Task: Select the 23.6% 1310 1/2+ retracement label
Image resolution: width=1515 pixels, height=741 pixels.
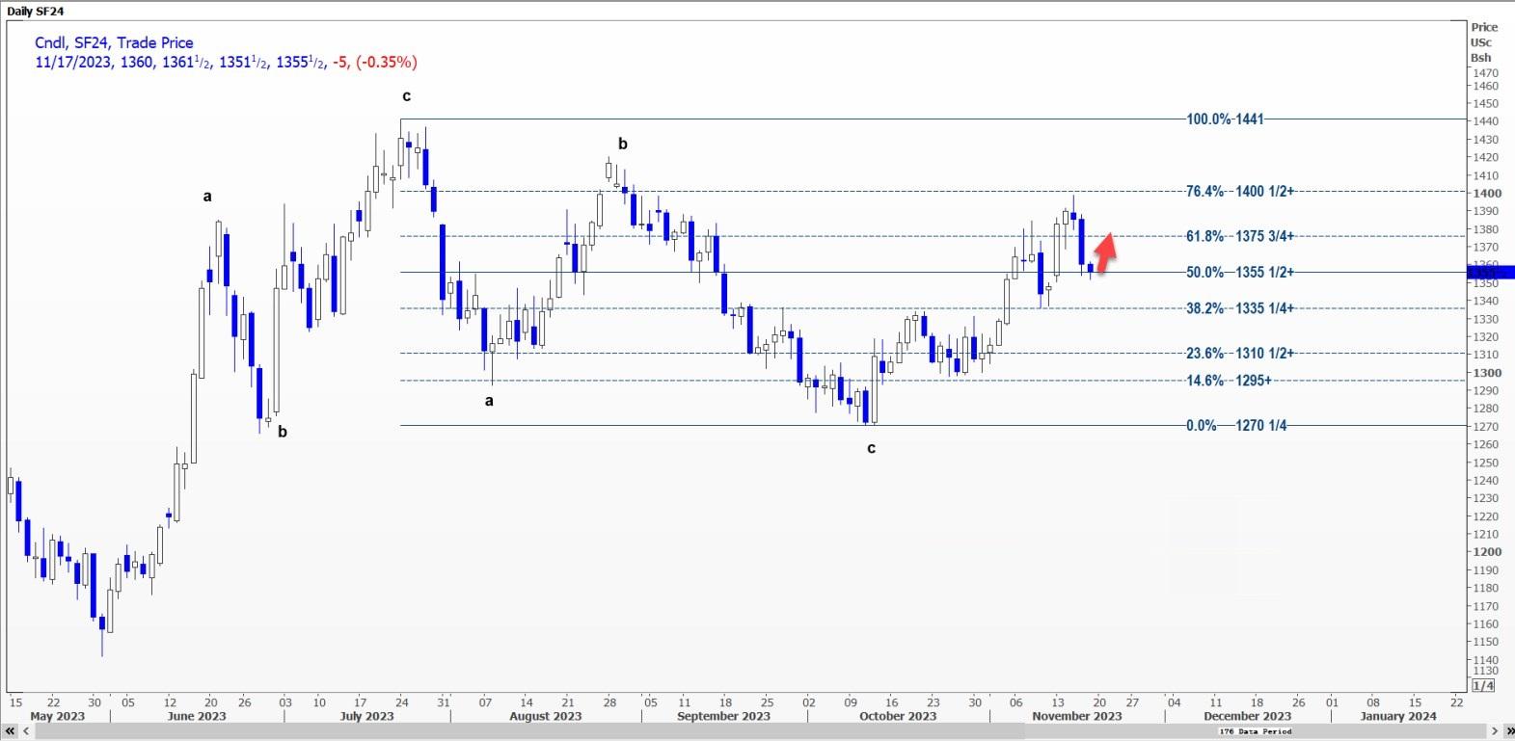Action: [x=1240, y=353]
